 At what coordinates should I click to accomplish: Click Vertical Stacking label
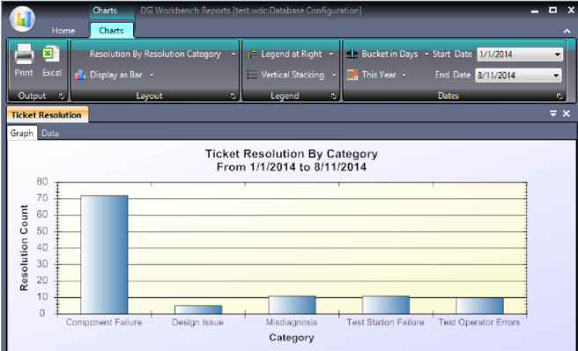tap(293, 75)
